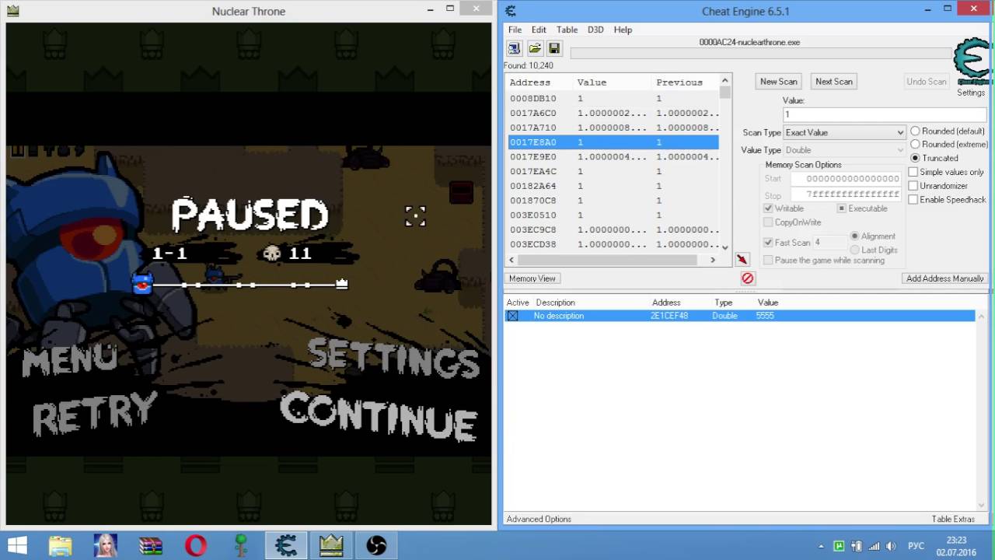This screenshot has width=995, height=560.
Task: Click the red circle clear list icon
Action: point(747,278)
